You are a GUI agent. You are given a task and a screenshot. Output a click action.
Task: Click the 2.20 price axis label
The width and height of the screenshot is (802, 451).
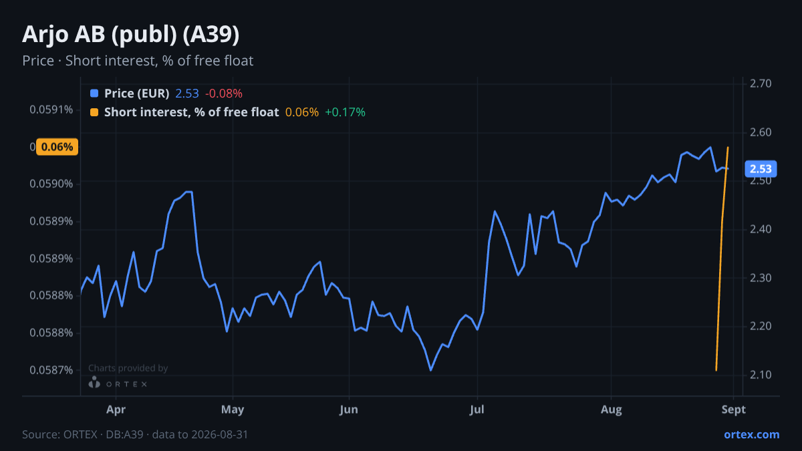pyautogui.click(x=761, y=326)
